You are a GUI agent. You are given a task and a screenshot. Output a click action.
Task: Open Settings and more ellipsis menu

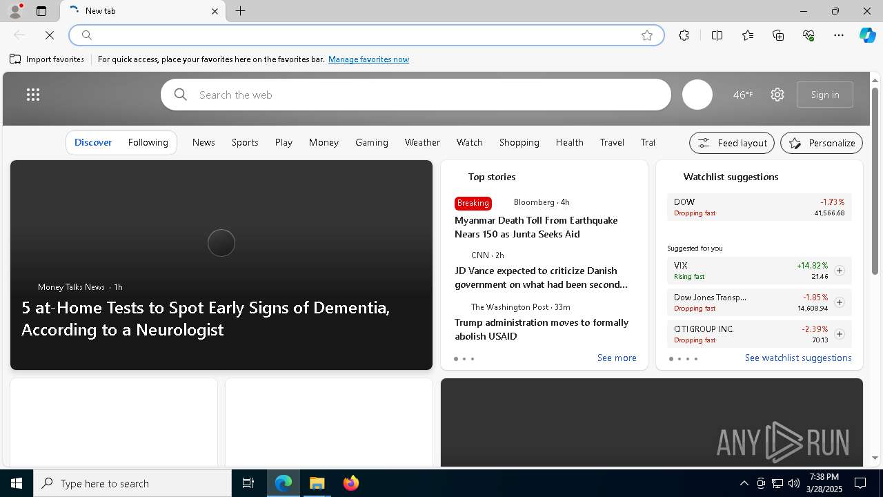839,35
